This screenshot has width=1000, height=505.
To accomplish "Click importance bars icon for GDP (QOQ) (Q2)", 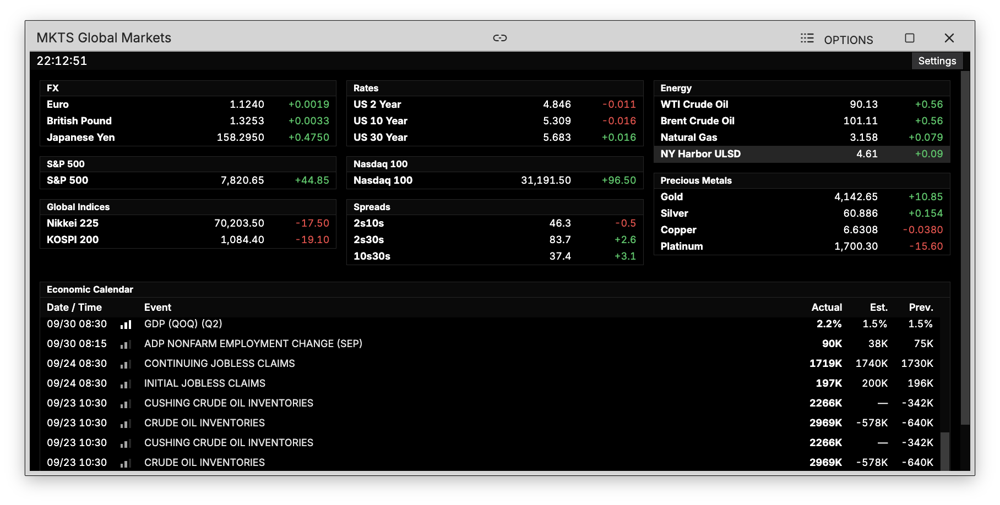I will pyautogui.click(x=126, y=325).
